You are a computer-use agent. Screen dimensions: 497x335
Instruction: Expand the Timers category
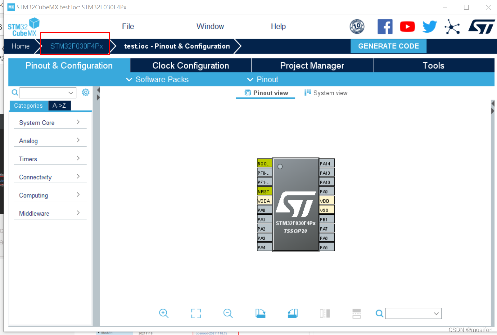50,159
